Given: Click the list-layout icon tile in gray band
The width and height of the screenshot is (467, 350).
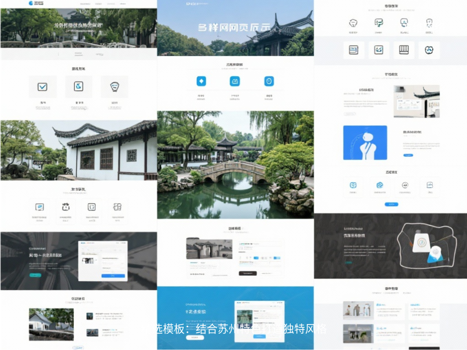Looking at the screenshot, I should [x=353, y=50].
